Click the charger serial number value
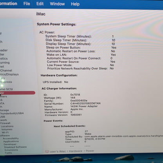Image resolution: width=163 pixels, height=163 pixels. click(85, 103)
